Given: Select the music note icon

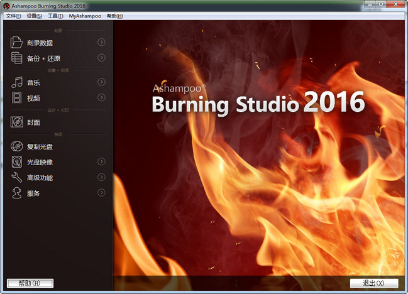Looking at the screenshot, I should point(16,82).
